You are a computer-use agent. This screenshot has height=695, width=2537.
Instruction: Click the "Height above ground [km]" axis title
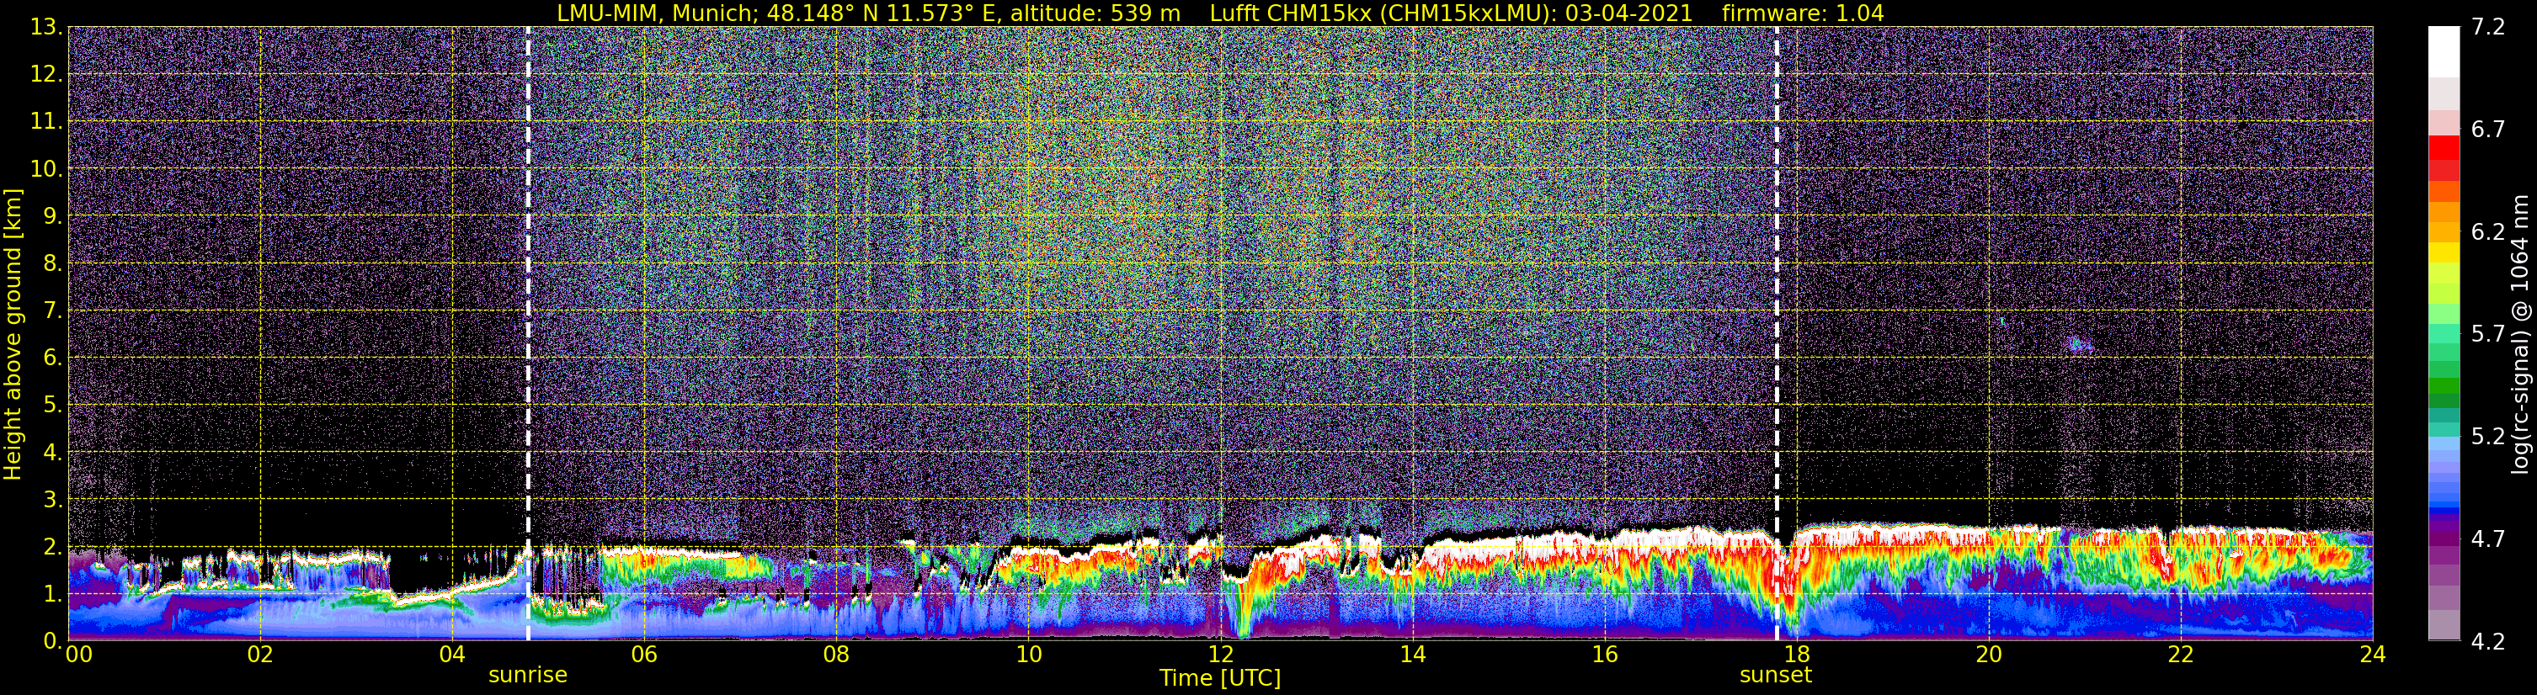pyautogui.click(x=13, y=334)
